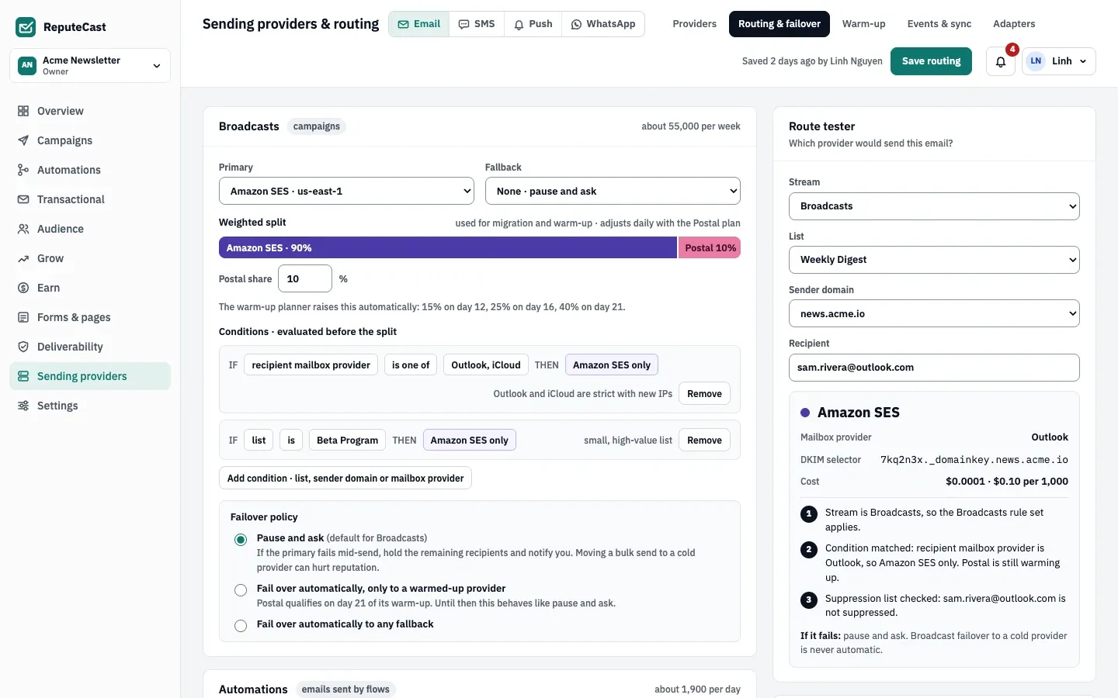Click the Save routing button
This screenshot has width=1118, height=698.
tap(932, 61)
